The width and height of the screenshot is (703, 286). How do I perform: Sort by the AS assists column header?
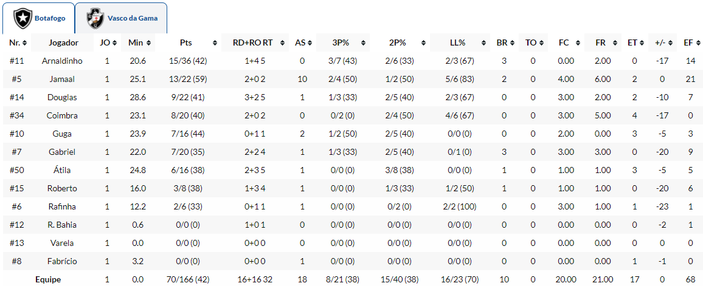(300, 43)
